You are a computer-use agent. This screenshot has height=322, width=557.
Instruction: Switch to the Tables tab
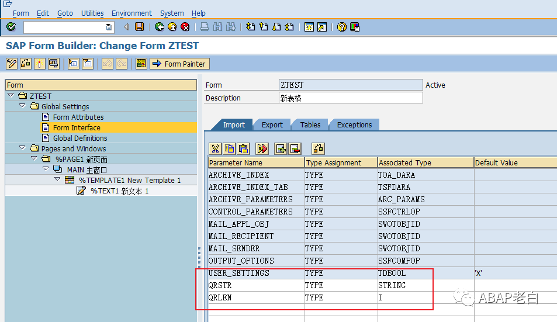[x=310, y=125]
